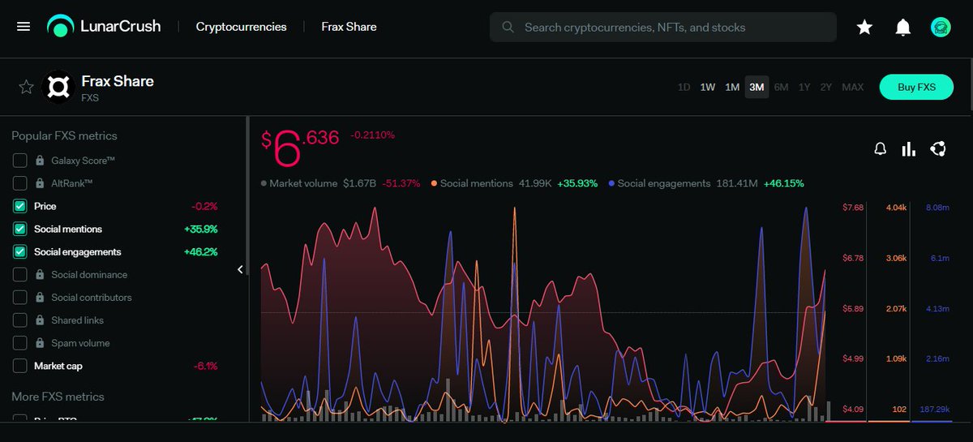Enable the Shared links checkbox

(20, 320)
